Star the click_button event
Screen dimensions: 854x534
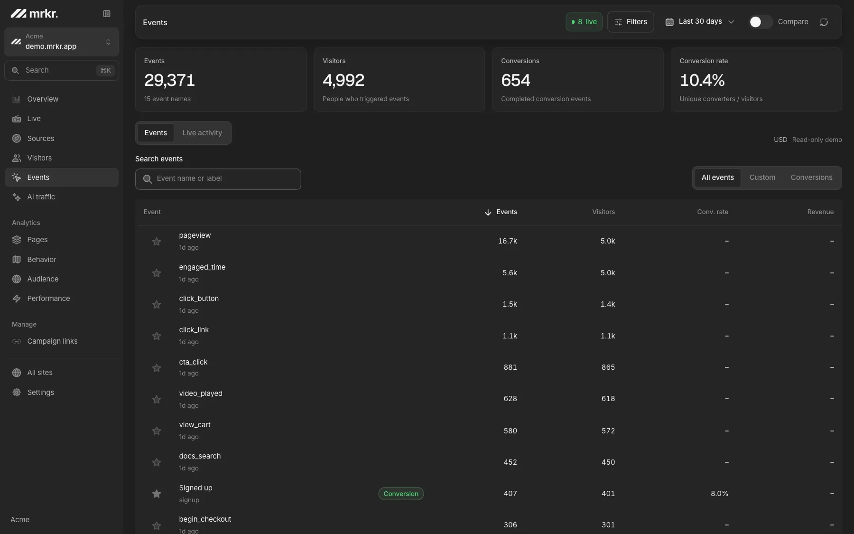pyautogui.click(x=157, y=304)
